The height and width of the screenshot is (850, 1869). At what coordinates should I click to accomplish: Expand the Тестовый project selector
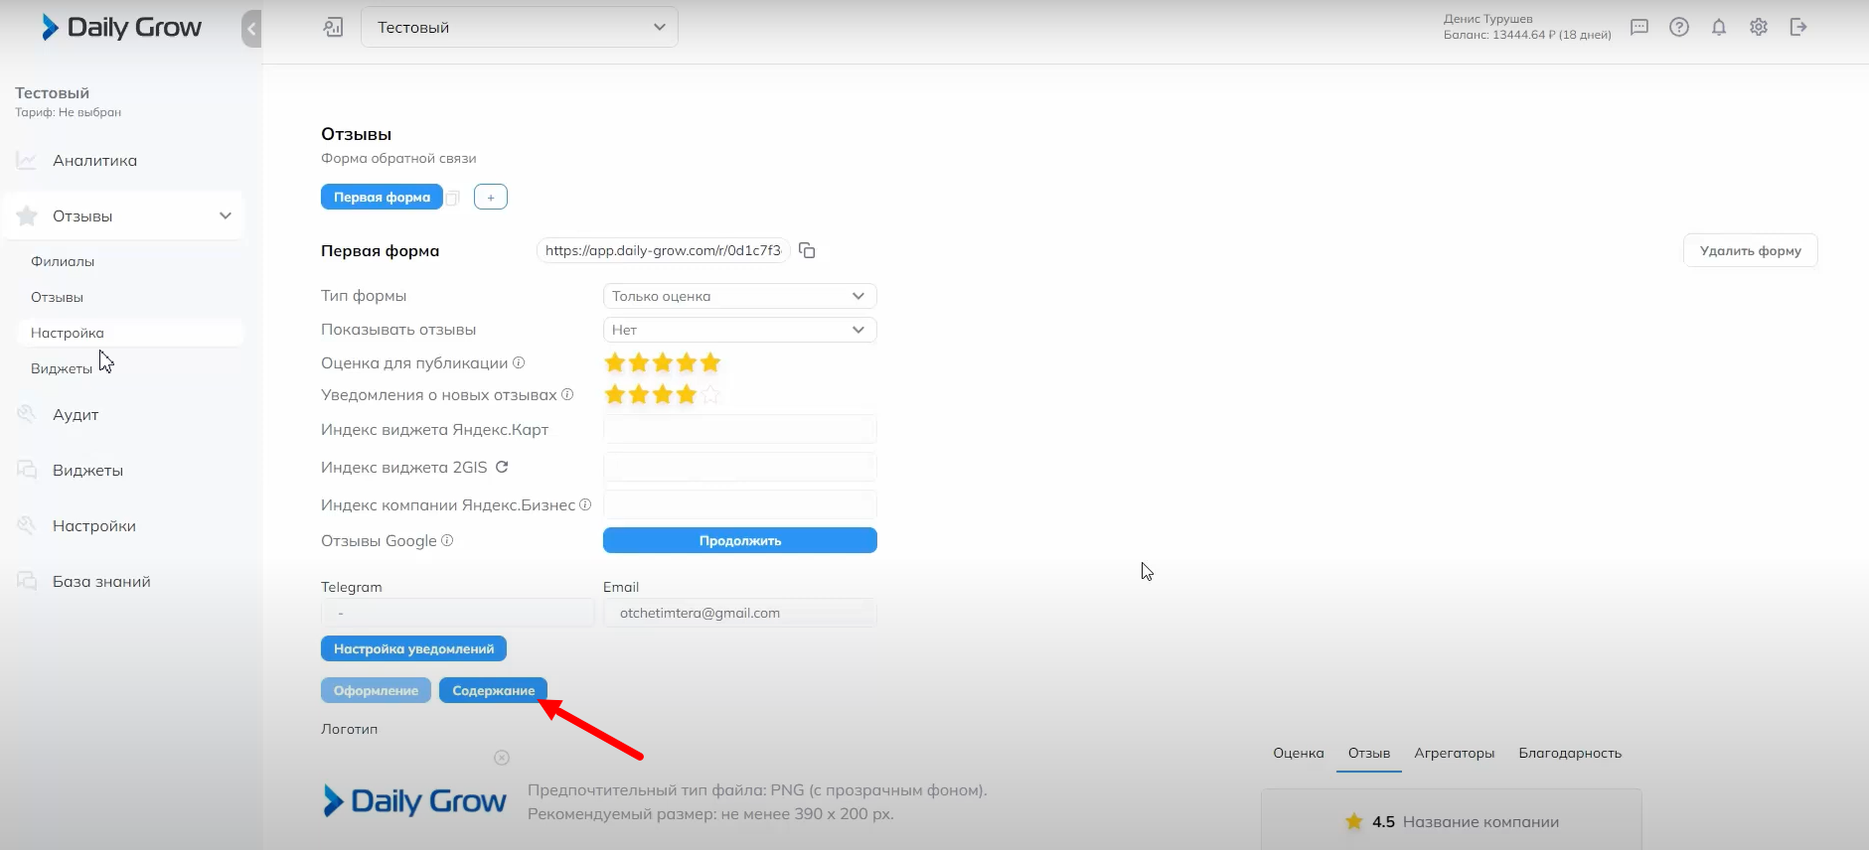[519, 28]
